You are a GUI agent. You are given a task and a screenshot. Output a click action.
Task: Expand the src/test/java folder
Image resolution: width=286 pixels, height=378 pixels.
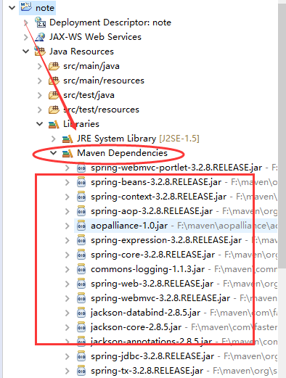click(40, 95)
